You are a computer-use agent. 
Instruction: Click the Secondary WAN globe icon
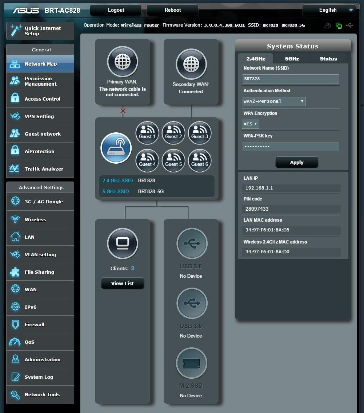191,64
